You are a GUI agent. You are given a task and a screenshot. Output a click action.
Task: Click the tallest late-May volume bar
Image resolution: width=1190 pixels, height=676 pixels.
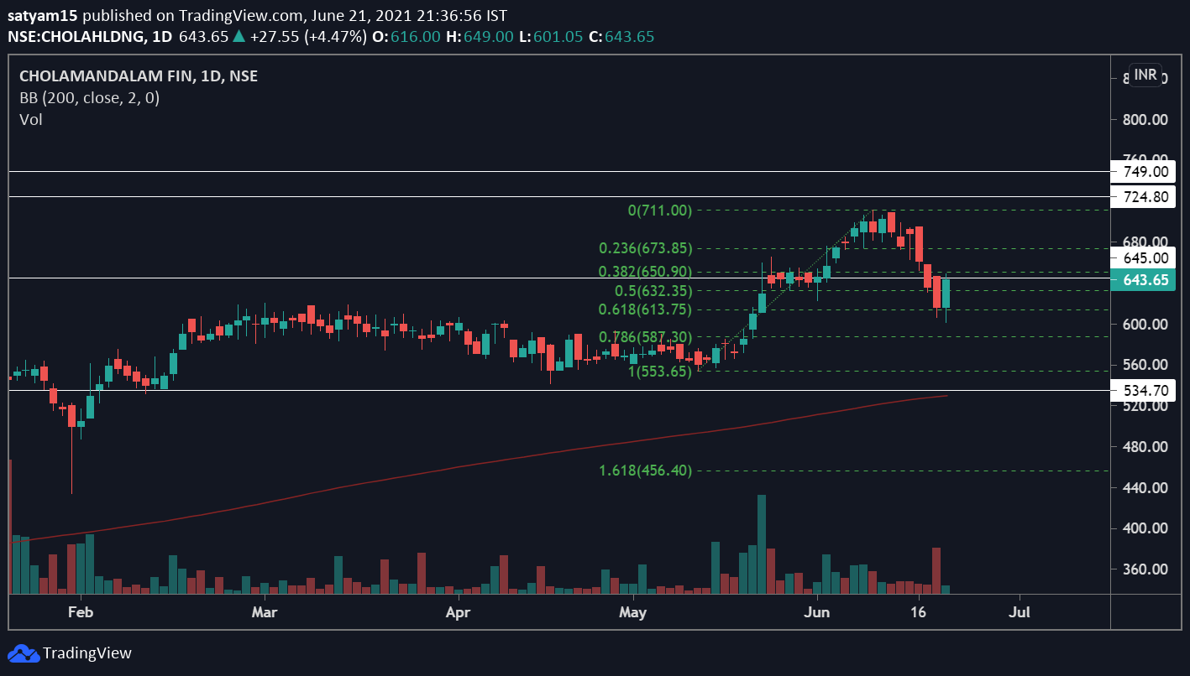[762, 544]
